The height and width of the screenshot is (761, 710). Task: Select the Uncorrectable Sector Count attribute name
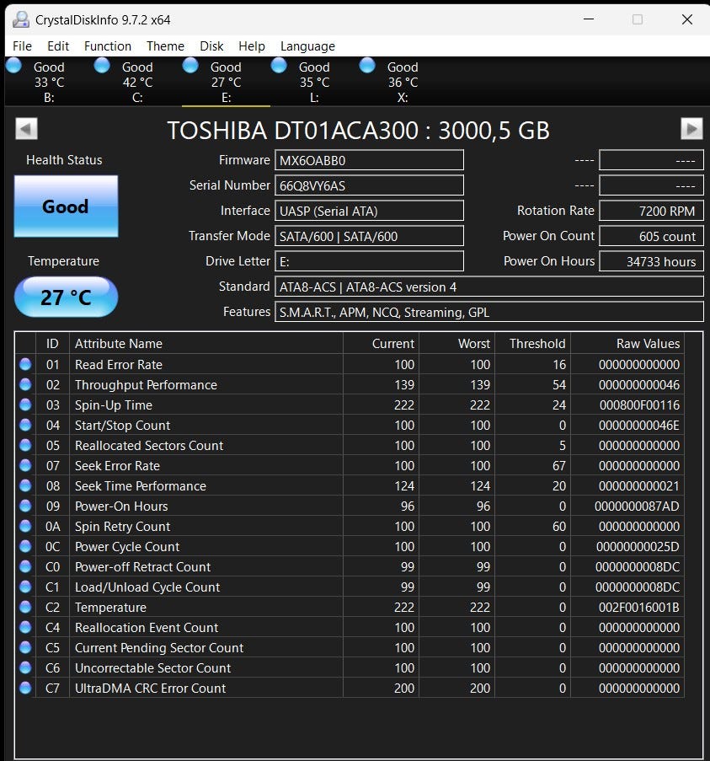coord(152,667)
